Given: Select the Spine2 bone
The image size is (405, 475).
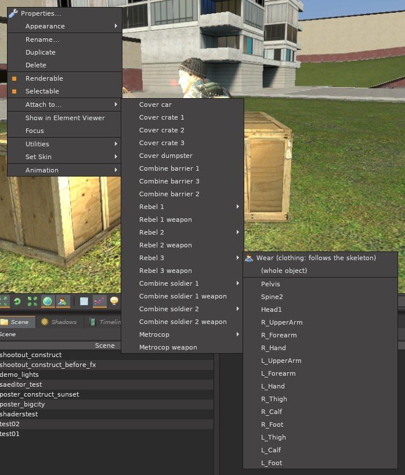Looking at the screenshot, I should 320,297.
